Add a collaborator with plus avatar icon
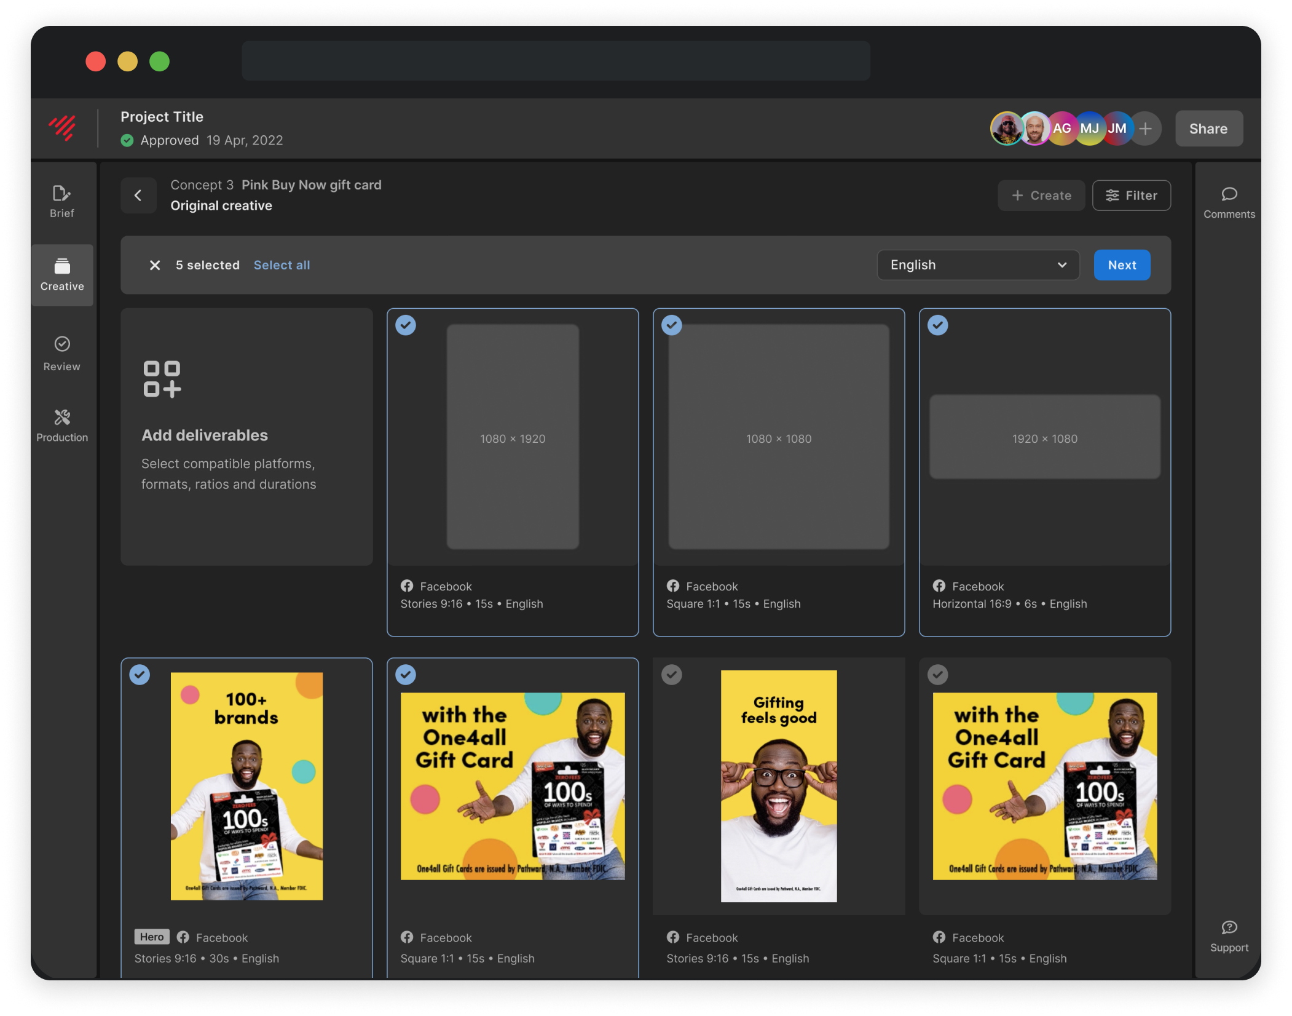This screenshot has width=1292, height=1016. 1145,129
